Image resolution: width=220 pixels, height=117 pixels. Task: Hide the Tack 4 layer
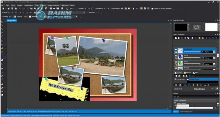point(176,56)
